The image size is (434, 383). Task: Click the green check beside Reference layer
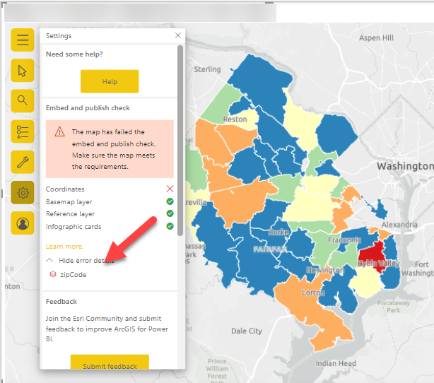[170, 213]
